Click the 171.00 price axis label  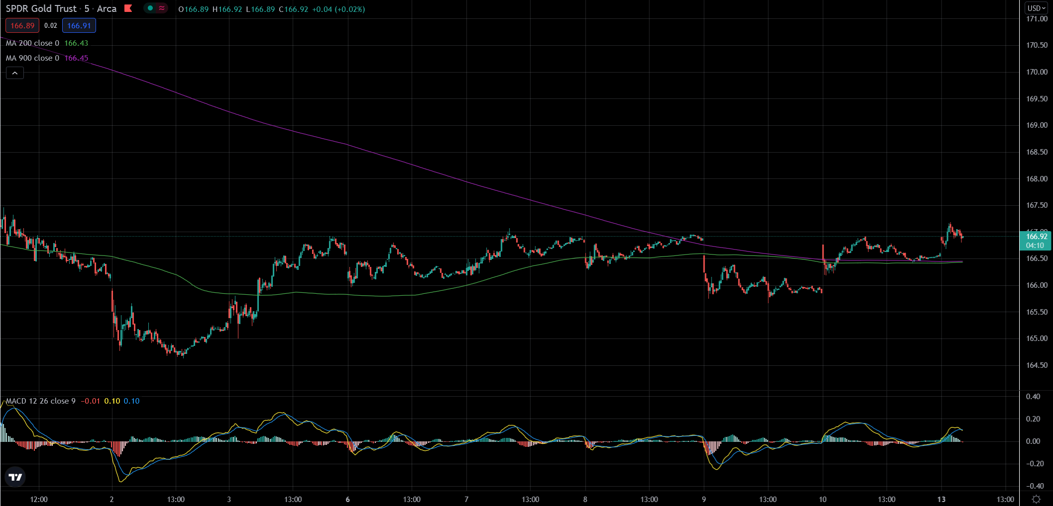tap(1037, 19)
